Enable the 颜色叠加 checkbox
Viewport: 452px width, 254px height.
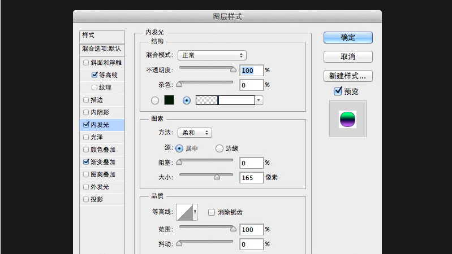(86, 149)
